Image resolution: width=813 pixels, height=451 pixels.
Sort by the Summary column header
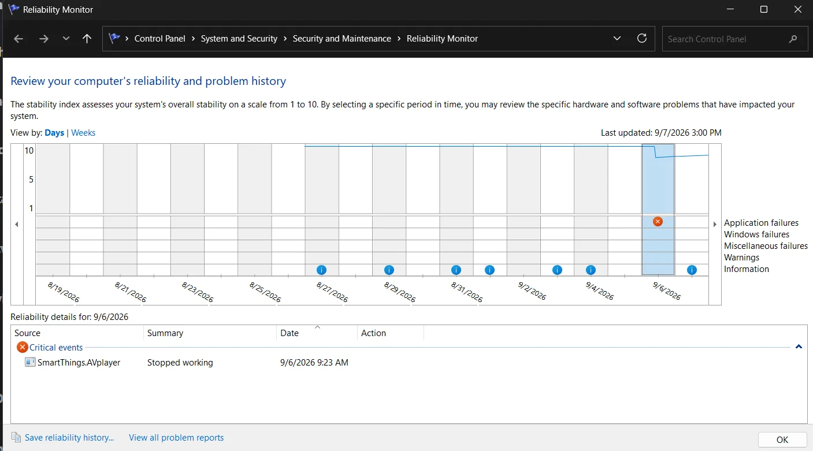point(210,333)
